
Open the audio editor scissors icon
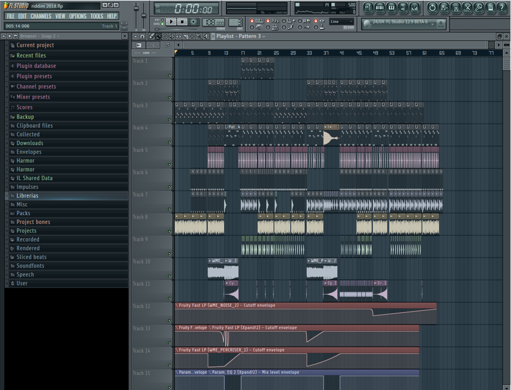[x=467, y=8]
